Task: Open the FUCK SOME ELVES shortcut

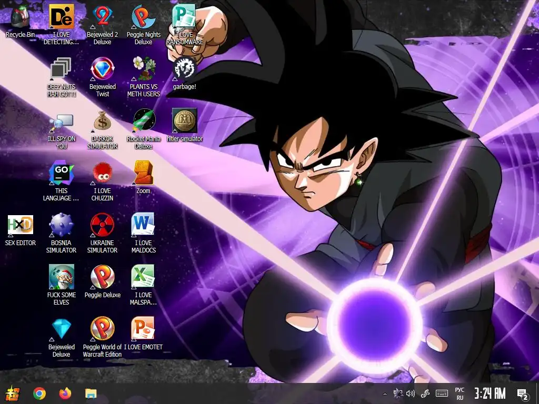Action: (x=61, y=285)
